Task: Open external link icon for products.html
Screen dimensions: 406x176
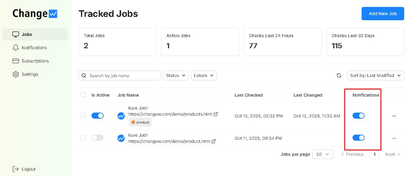Action: (x=216, y=114)
